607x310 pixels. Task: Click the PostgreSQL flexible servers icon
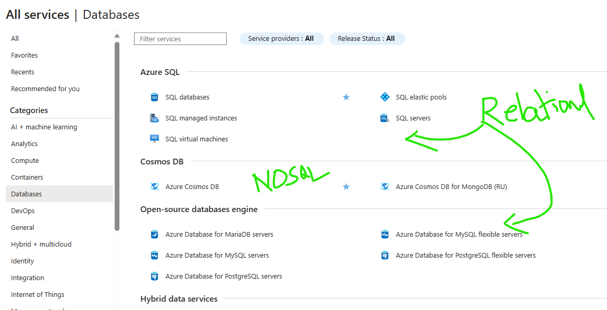385,256
